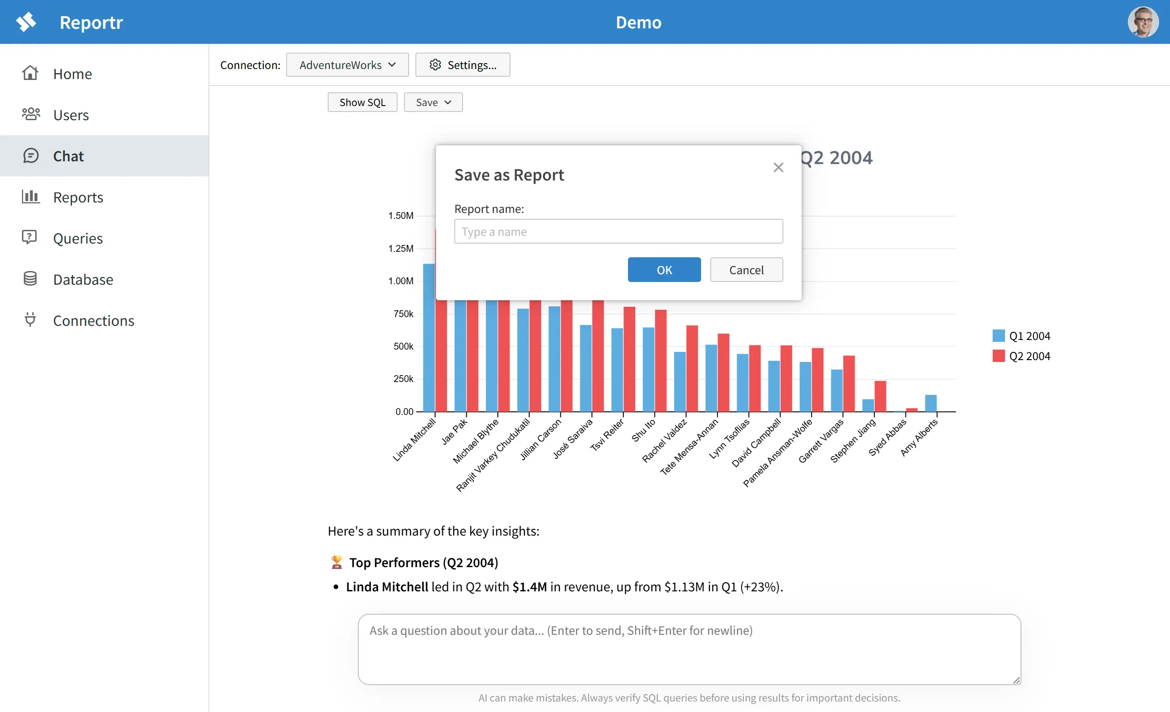Expand the AdventureWorks connection dropdown
This screenshot has height=712, width=1170.
[347, 64]
